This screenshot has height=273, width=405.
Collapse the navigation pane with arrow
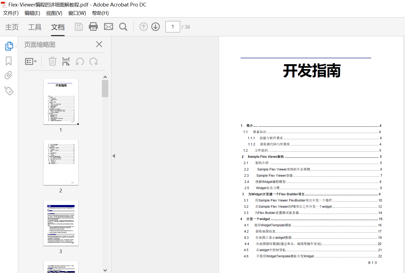coord(114,156)
